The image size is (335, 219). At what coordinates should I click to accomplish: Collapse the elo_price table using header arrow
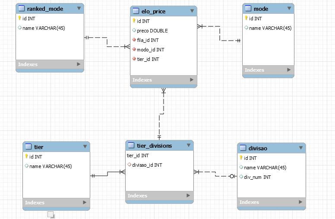pos(192,11)
